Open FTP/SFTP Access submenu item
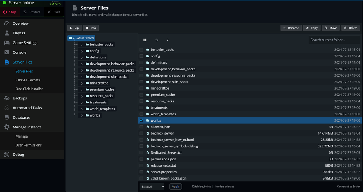The height and width of the screenshot is (192, 363). pos(28,80)
